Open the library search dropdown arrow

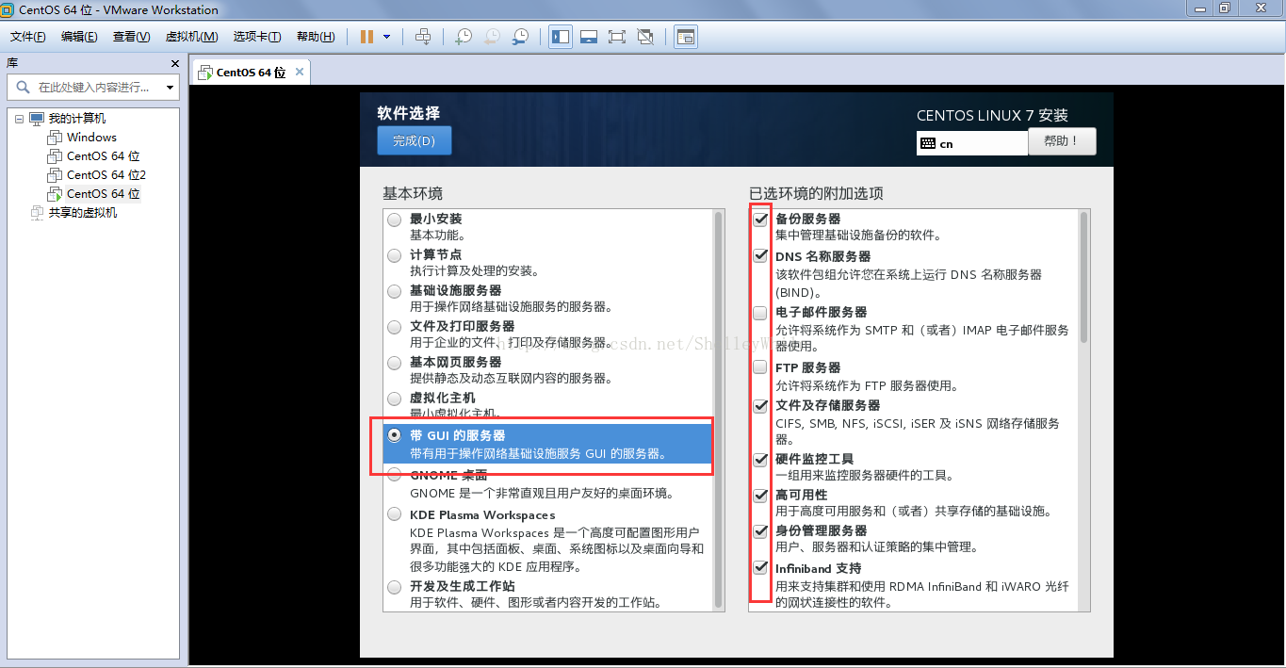[171, 88]
